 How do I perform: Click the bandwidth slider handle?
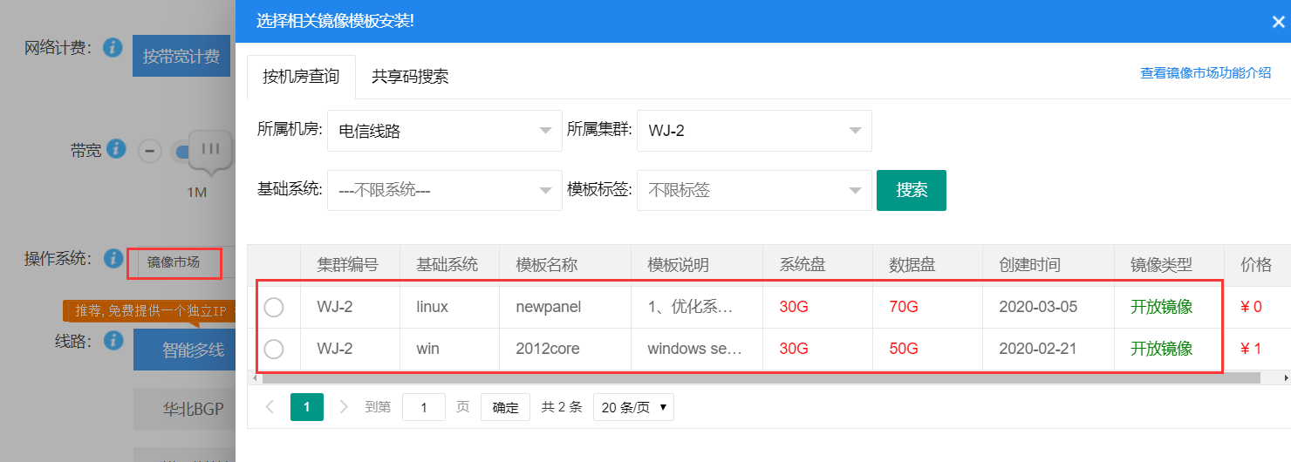click(x=210, y=149)
